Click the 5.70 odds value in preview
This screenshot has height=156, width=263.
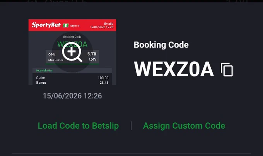click(92, 54)
